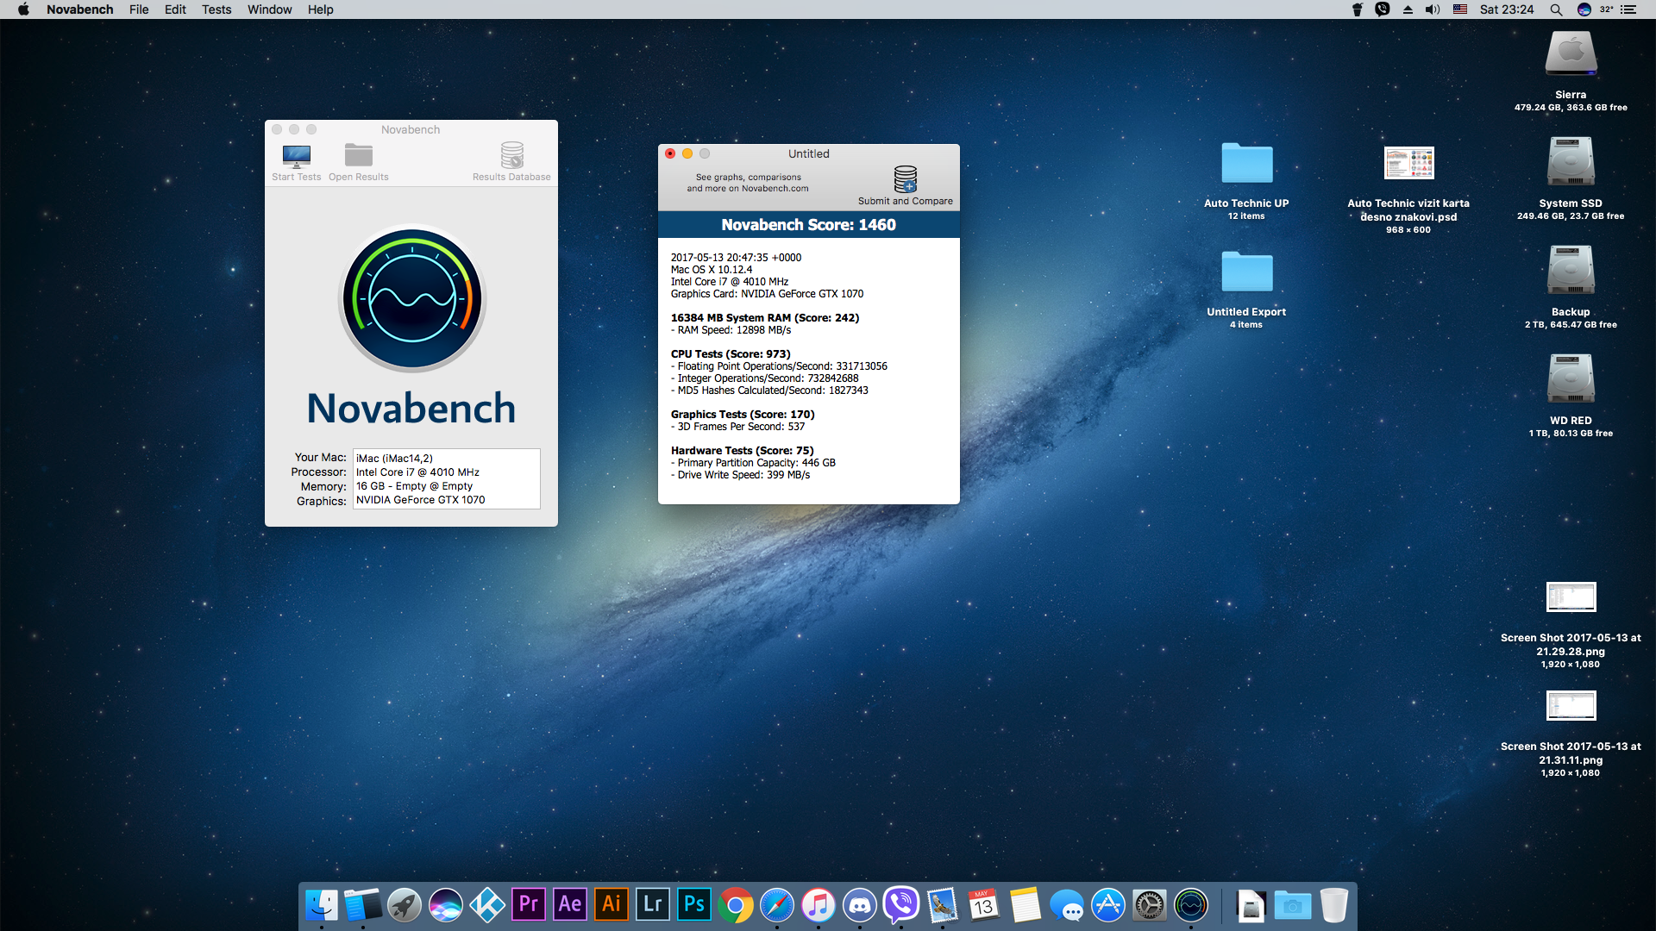Click Start Tests in the Novabench toolbar
Image resolution: width=1656 pixels, height=931 pixels.
(296, 162)
